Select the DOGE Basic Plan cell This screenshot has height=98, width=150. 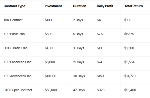(15, 48)
